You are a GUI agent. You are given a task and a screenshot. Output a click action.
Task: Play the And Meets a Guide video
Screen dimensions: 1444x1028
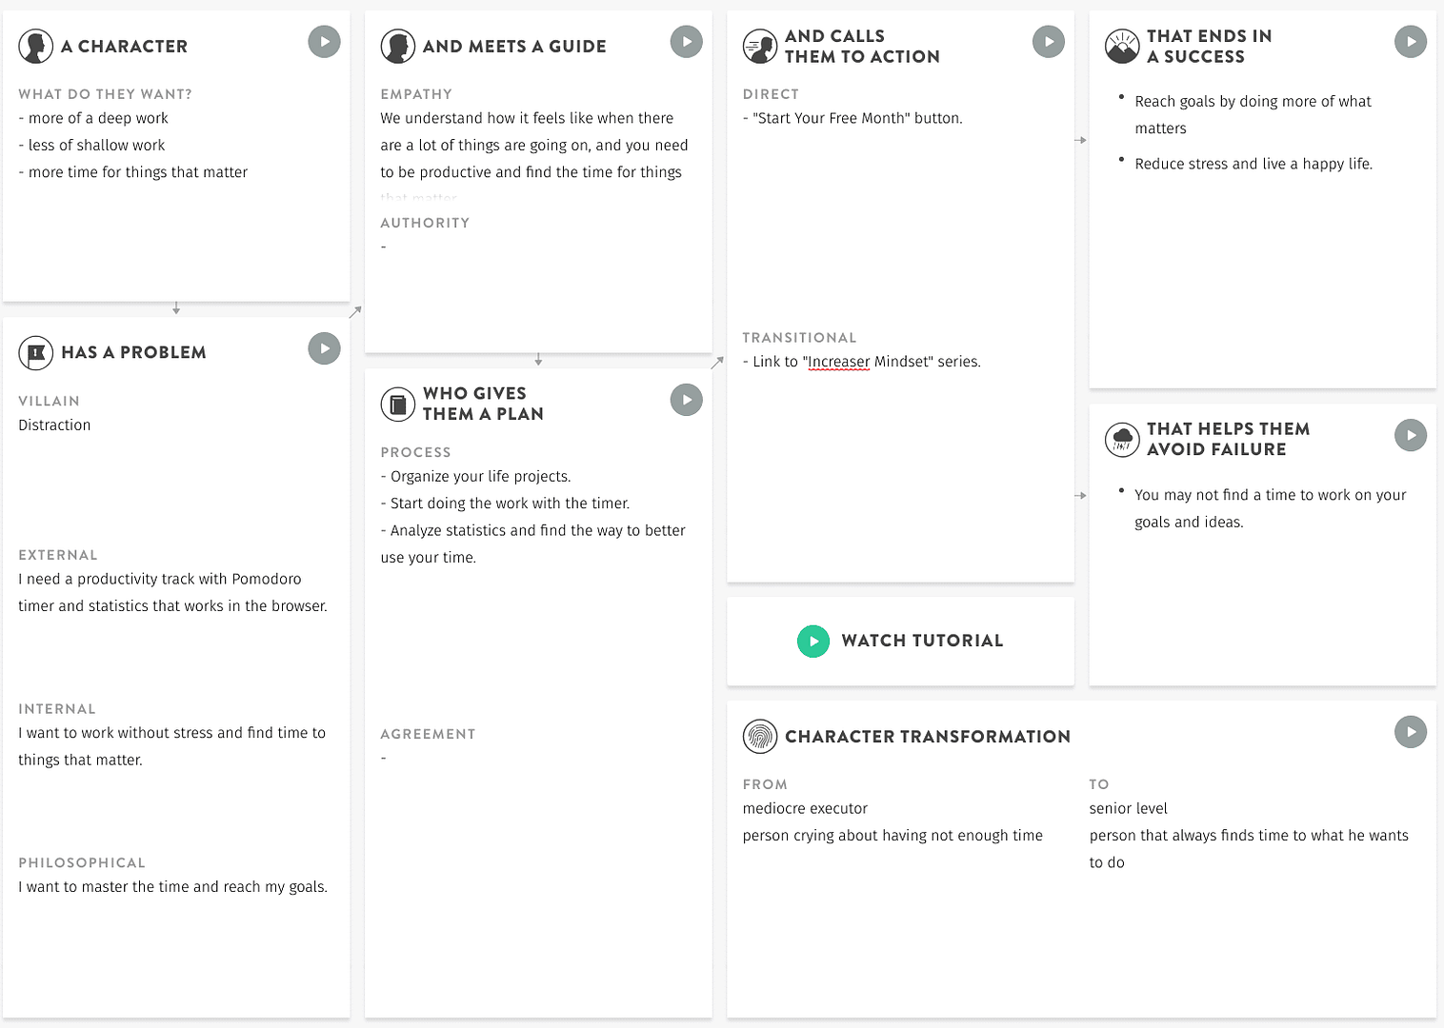[686, 41]
